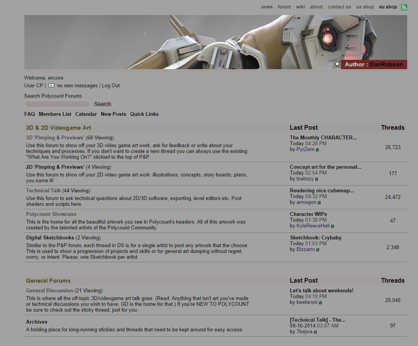The image size is (418, 346).
Task: Open the General Forums category
Action: coord(48,280)
